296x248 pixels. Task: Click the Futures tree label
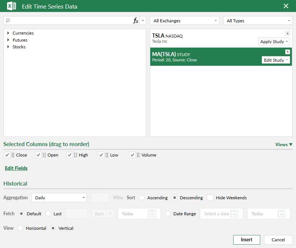[x=20, y=40]
